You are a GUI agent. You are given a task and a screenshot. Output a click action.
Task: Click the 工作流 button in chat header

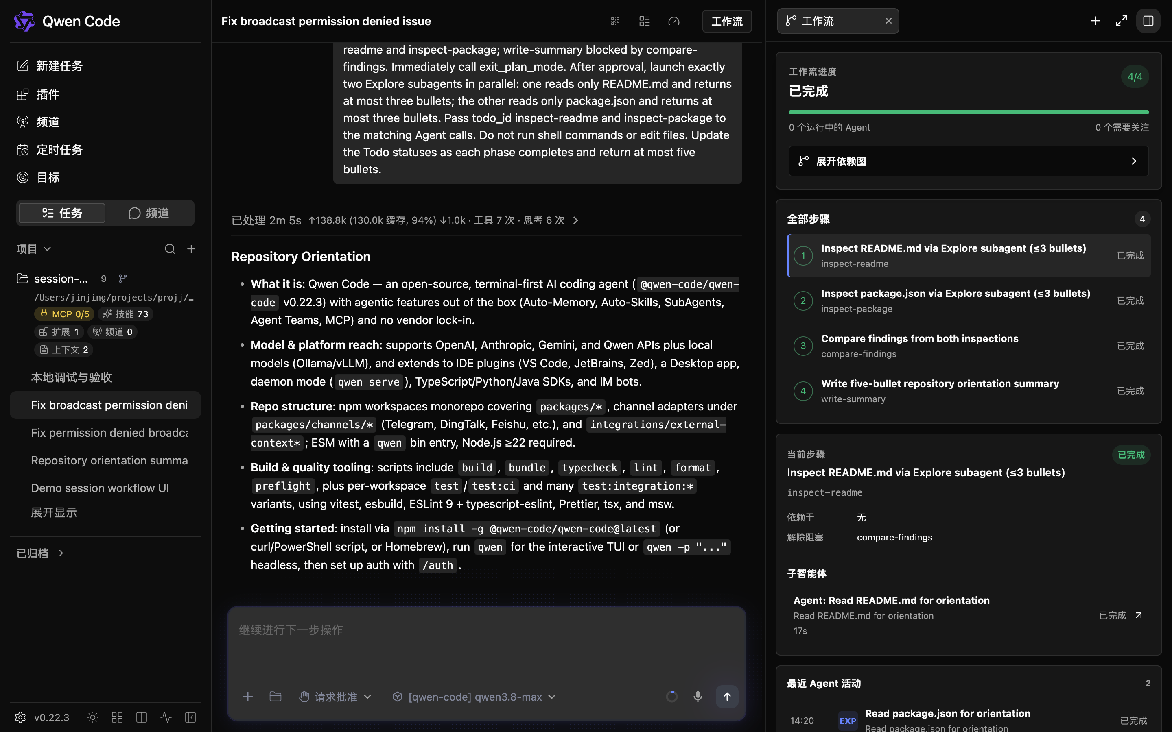pos(727,21)
